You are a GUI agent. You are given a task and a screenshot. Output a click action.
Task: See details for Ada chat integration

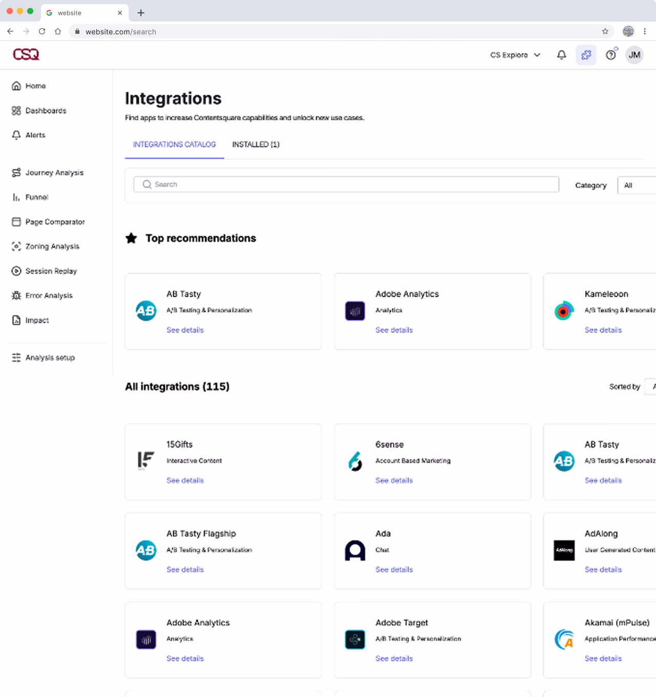pos(394,570)
